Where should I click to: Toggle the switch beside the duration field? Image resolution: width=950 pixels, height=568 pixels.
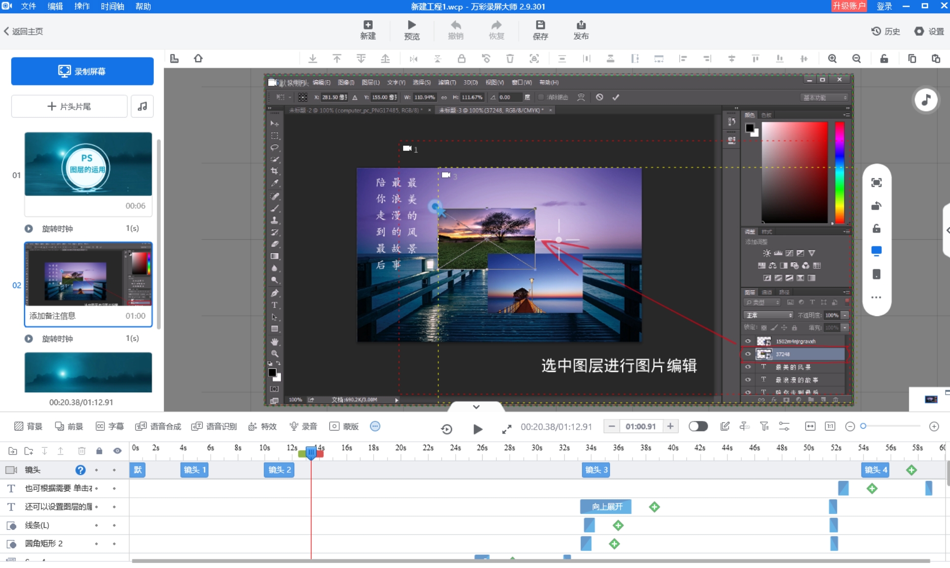click(698, 427)
